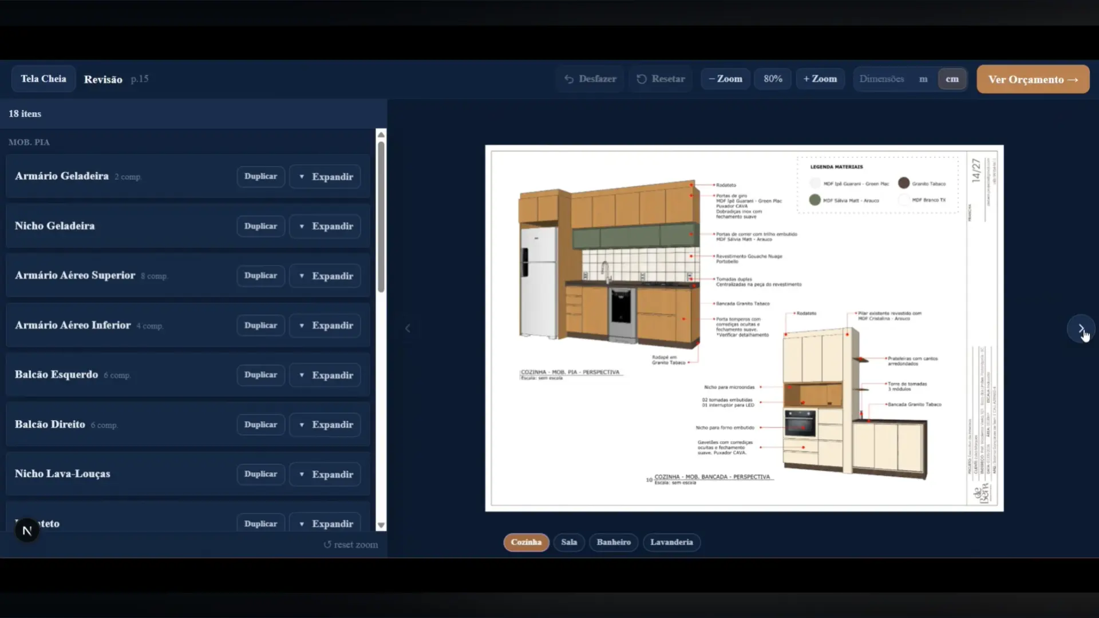Select the Cozinha tab
1099x618 pixels.
pyautogui.click(x=526, y=542)
